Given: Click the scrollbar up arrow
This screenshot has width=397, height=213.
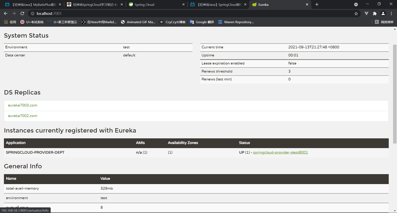Looking at the screenshot, I should [x=395, y=29].
